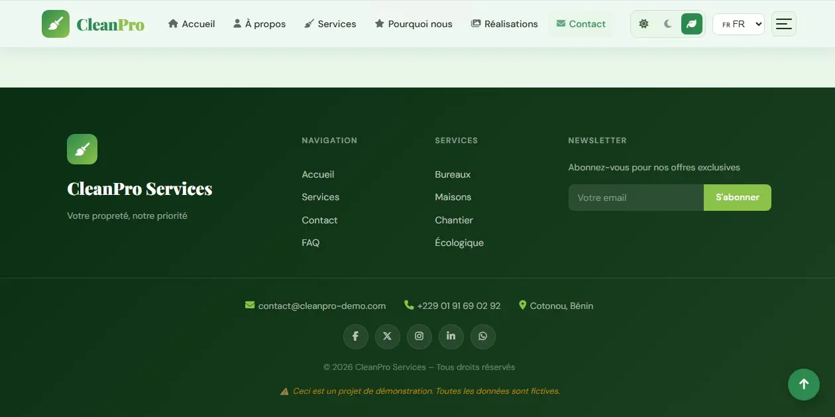The height and width of the screenshot is (417, 835).
Task: Open the WhatsApp social icon
Action: (x=482, y=336)
